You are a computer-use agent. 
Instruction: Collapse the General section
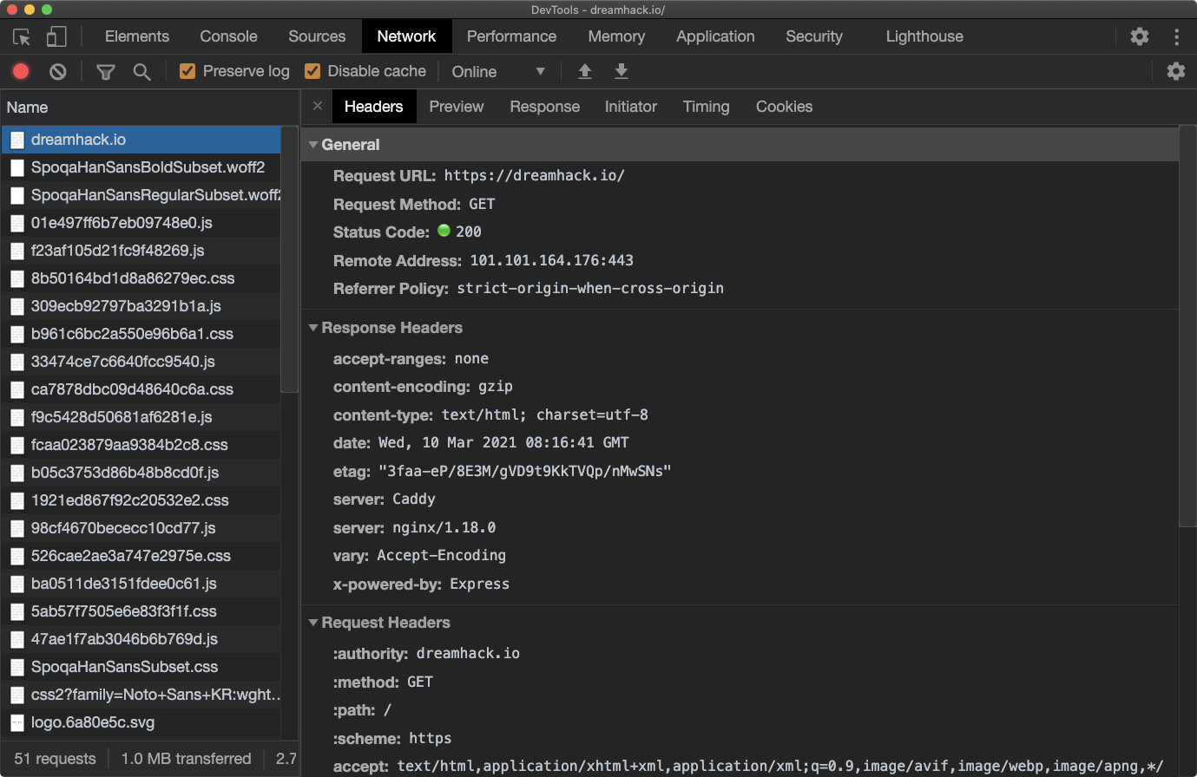pos(313,145)
